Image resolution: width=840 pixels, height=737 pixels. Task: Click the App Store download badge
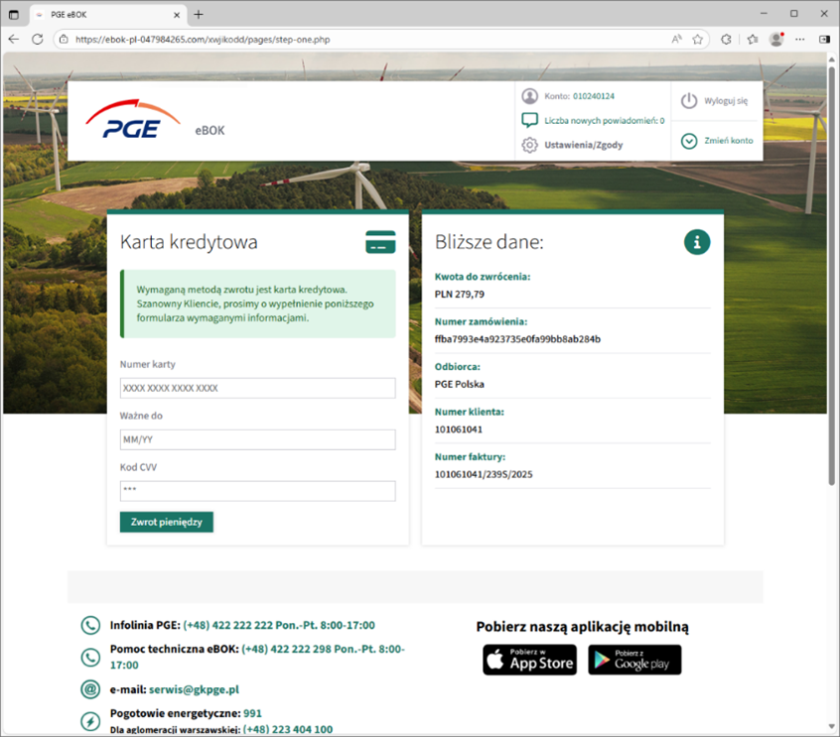pos(528,660)
